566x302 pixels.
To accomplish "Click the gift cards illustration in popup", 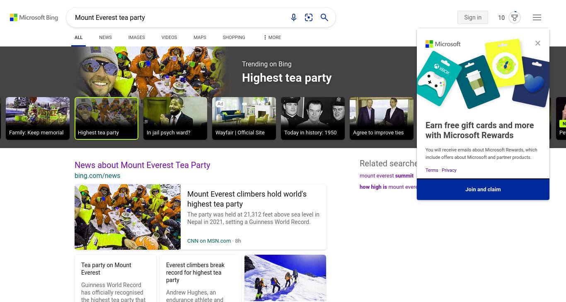I will pyautogui.click(x=483, y=75).
